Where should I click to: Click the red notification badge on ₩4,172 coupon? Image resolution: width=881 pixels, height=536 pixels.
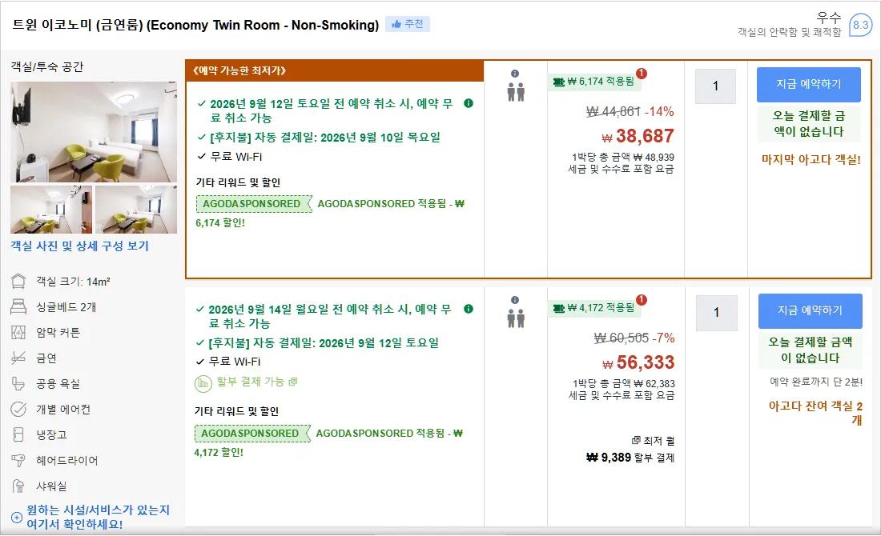click(x=641, y=300)
